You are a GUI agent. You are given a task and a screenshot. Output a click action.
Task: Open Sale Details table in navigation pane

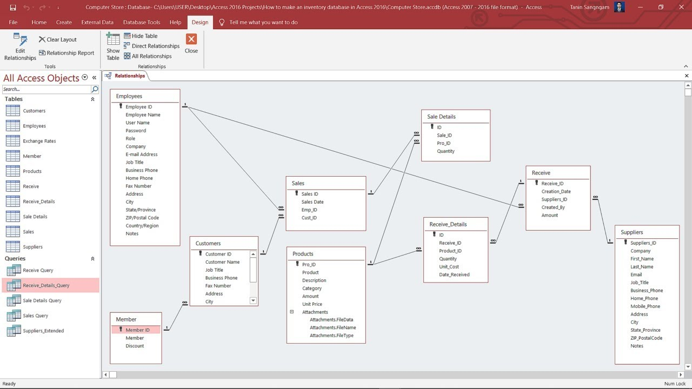click(35, 217)
